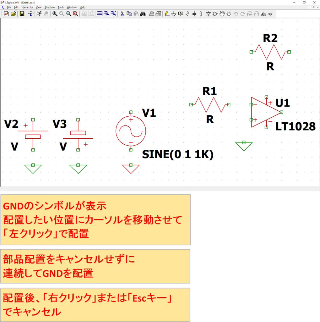Click the pan magnifier icon
This screenshot has height=322, width=320.
[62, 14]
